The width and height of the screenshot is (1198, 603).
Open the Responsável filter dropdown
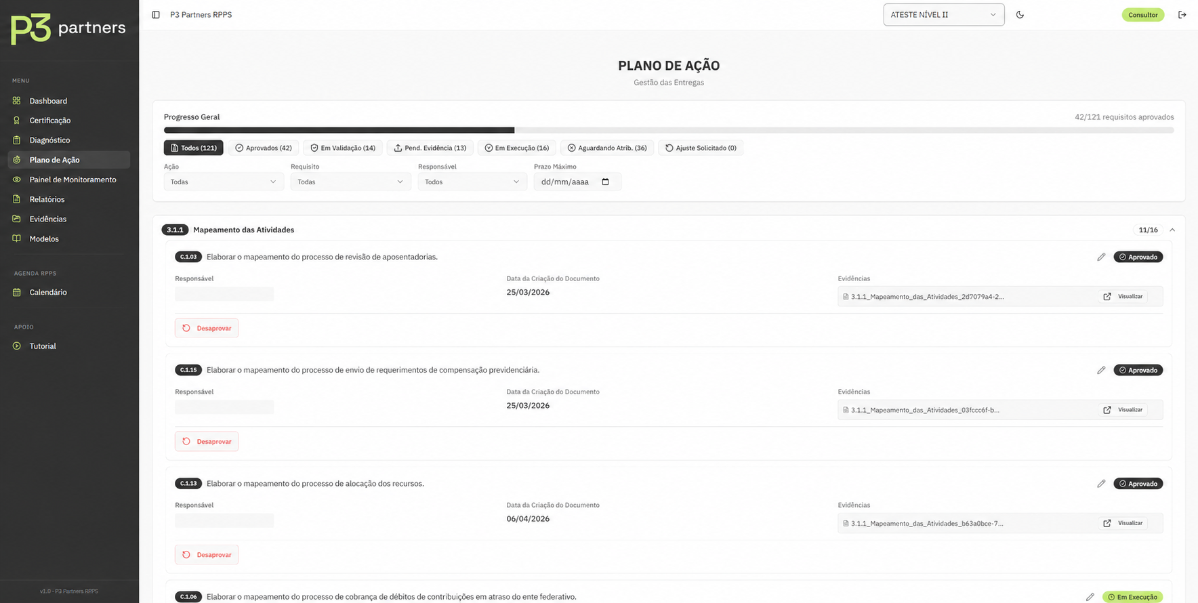472,182
